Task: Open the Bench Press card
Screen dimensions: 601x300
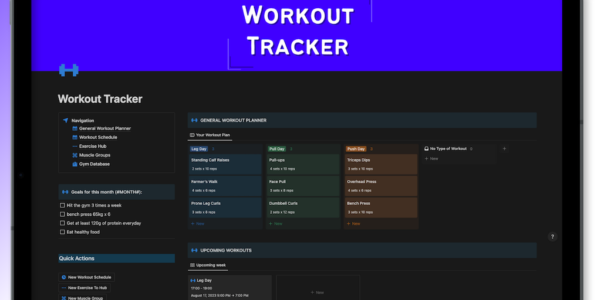Action: tap(381, 207)
